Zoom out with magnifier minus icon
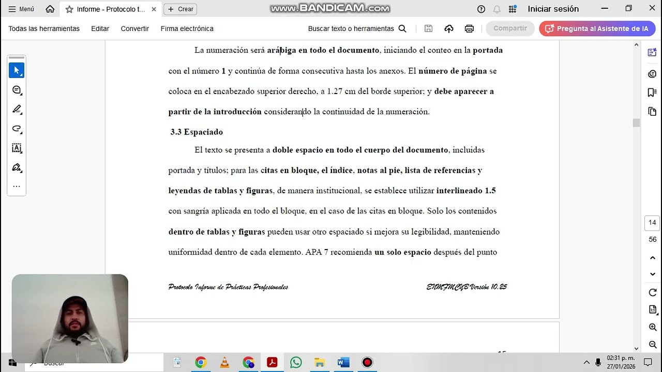The width and height of the screenshot is (662, 372). (652, 344)
